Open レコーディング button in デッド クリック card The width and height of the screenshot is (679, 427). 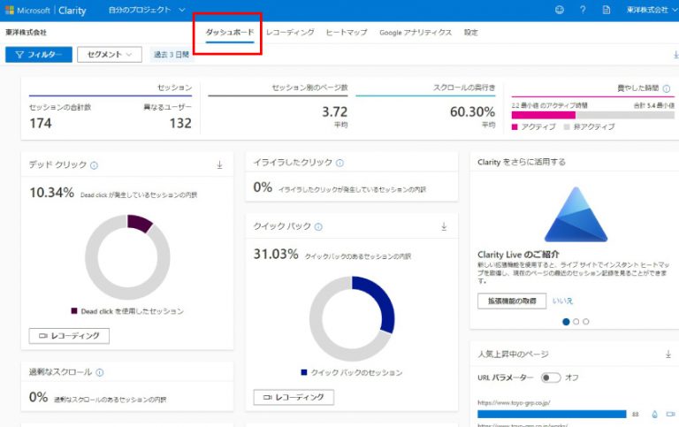(69, 336)
